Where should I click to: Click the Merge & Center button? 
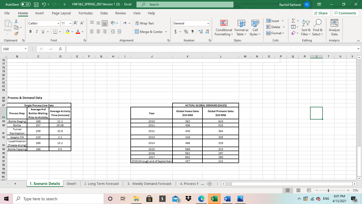point(149,32)
